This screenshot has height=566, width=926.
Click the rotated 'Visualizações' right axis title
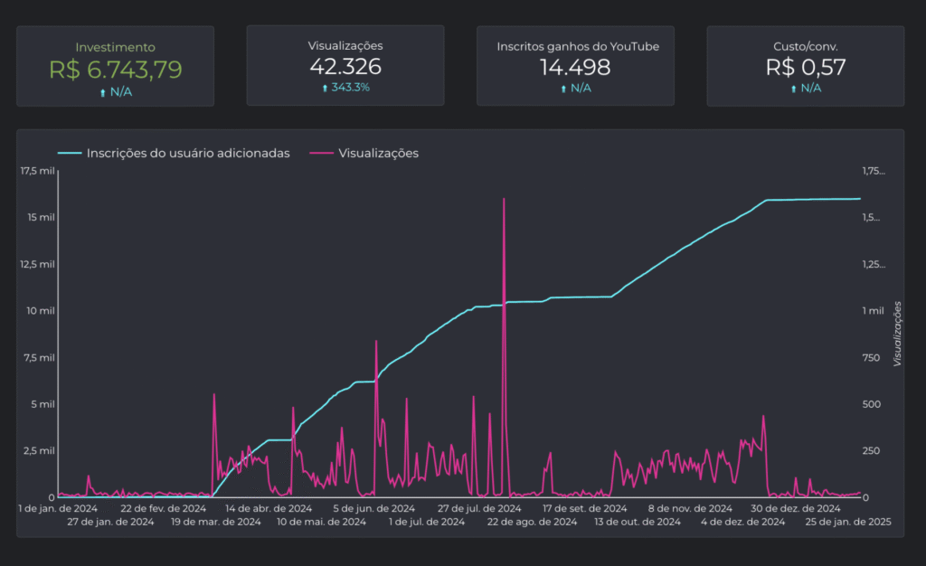click(897, 333)
